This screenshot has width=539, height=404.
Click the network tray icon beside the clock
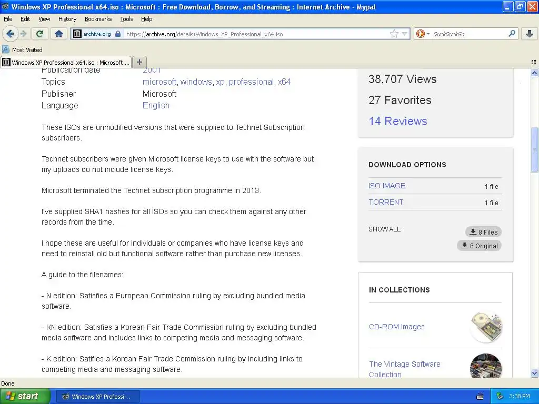click(x=500, y=396)
